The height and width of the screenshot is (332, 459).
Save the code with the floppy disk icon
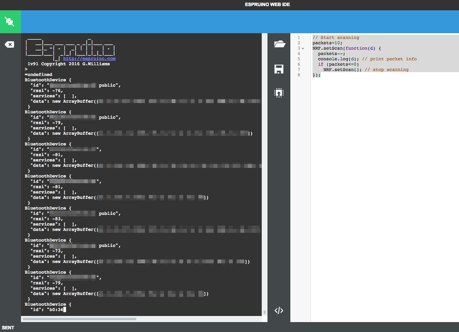point(279,69)
